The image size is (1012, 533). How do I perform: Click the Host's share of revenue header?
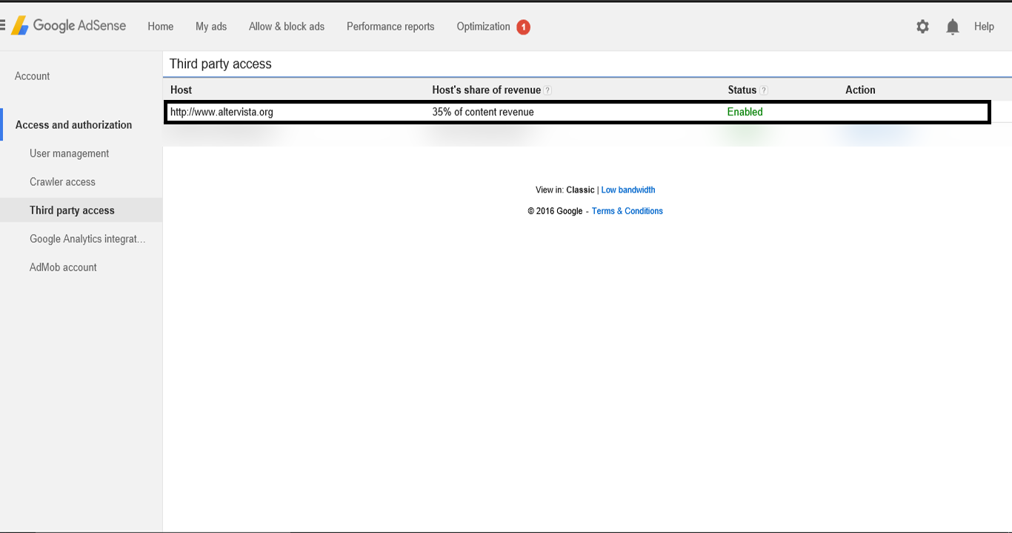click(487, 90)
